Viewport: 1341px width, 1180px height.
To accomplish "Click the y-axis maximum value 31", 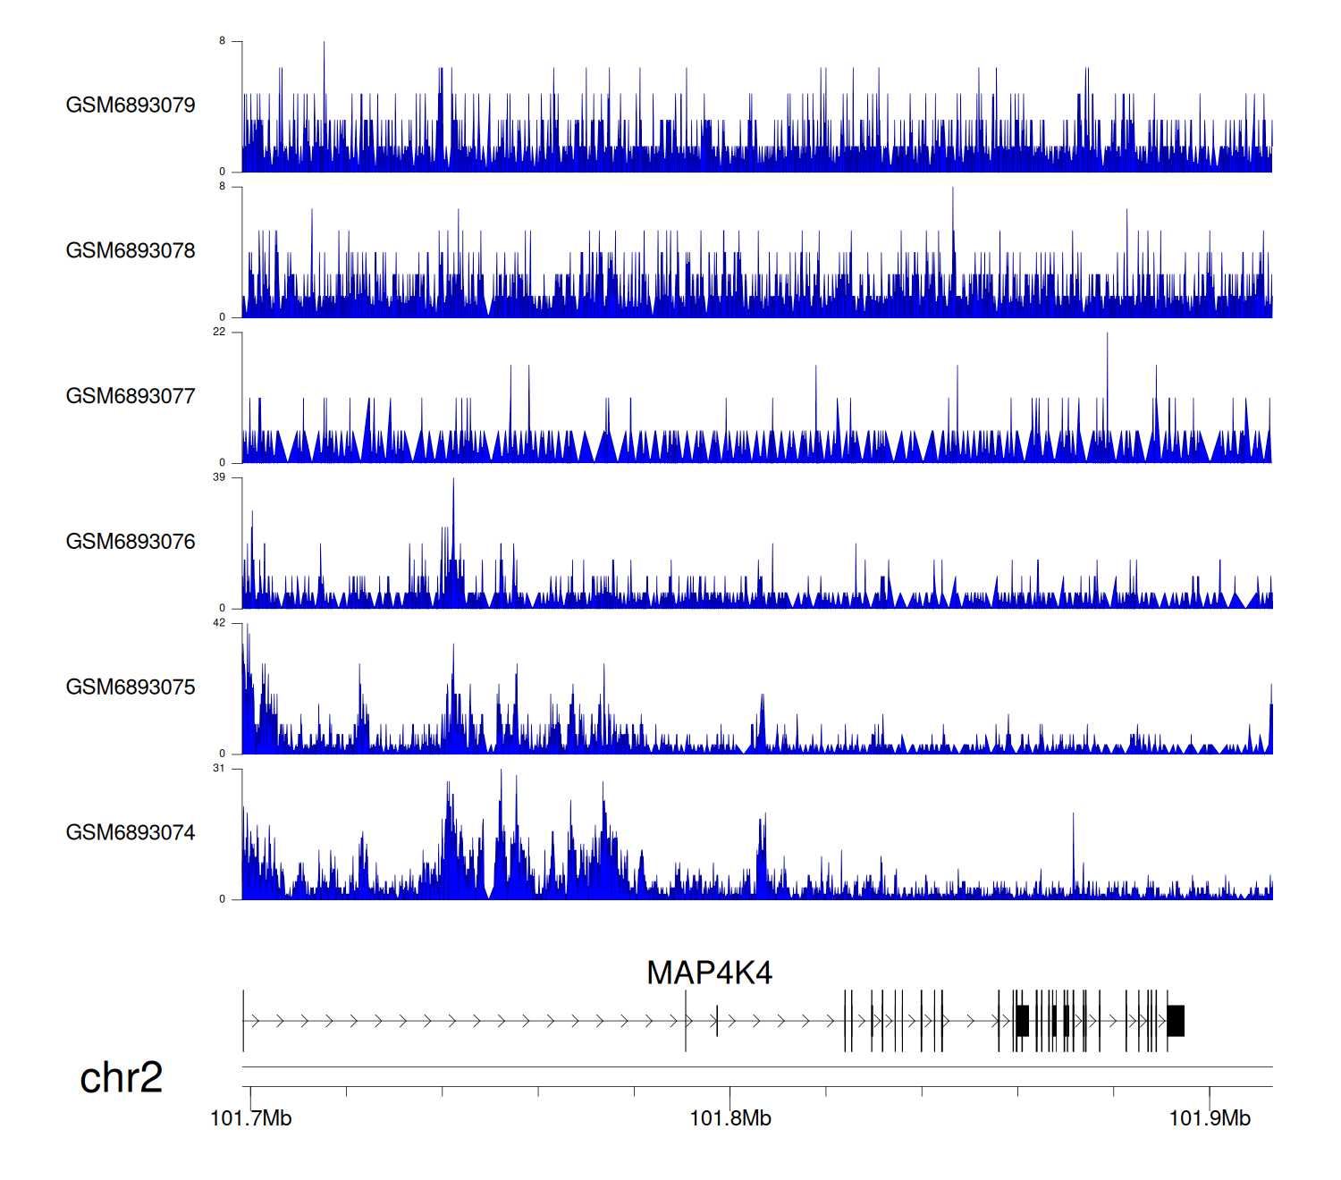I will click(x=219, y=769).
